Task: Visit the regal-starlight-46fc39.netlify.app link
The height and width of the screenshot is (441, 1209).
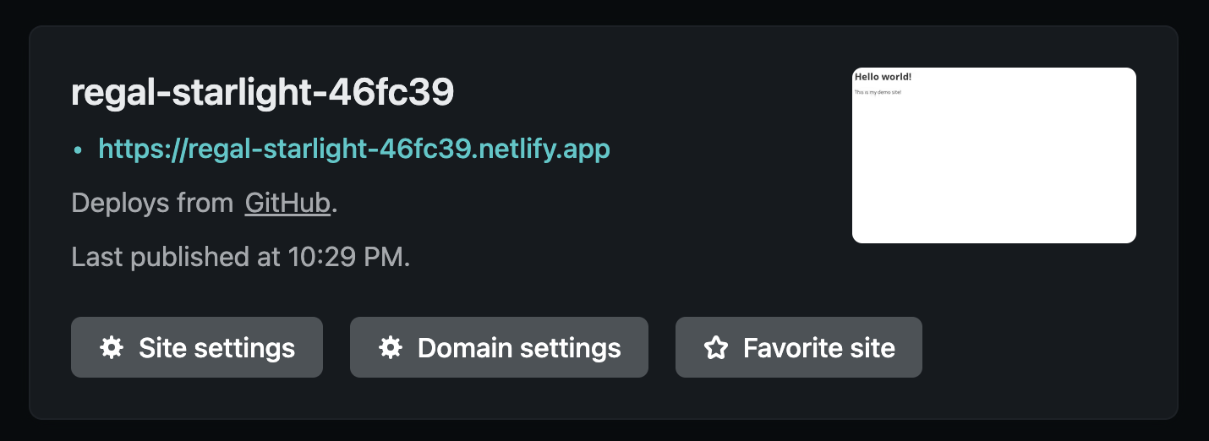Action: [x=354, y=150]
